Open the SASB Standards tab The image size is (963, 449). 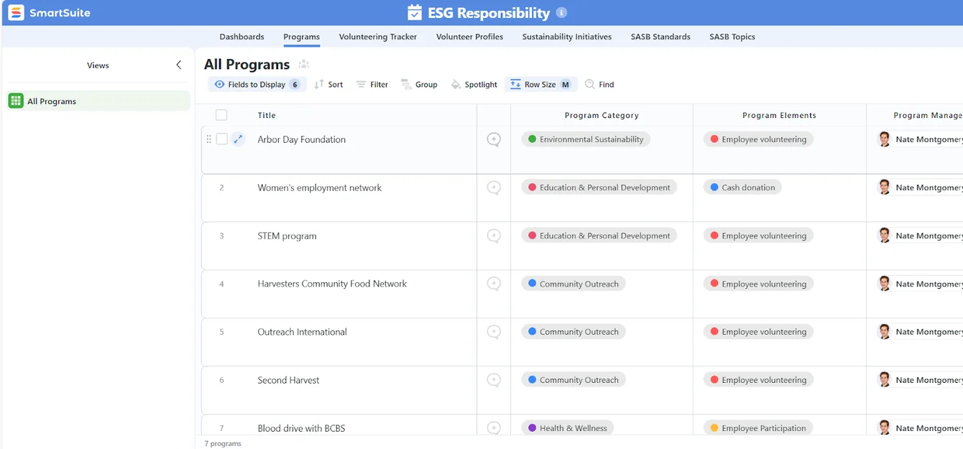(x=660, y=37)
